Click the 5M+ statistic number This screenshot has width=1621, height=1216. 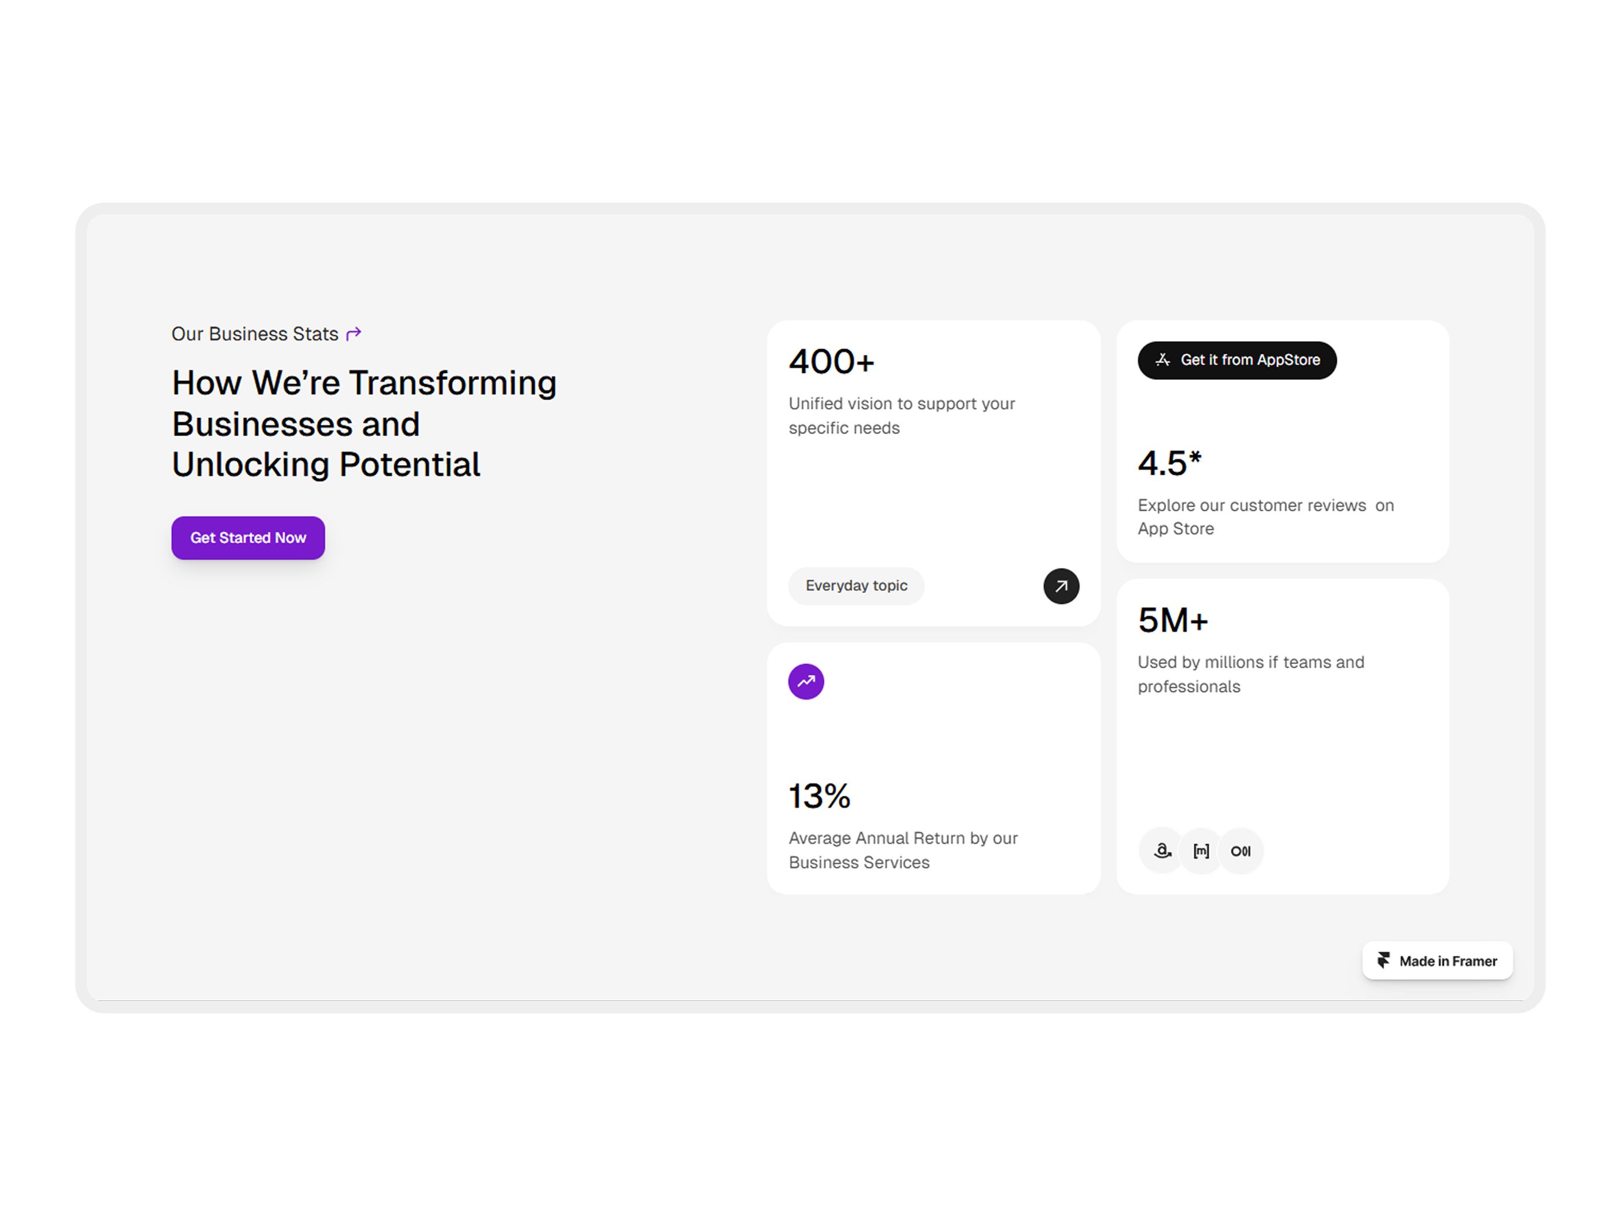[1172, 620]
